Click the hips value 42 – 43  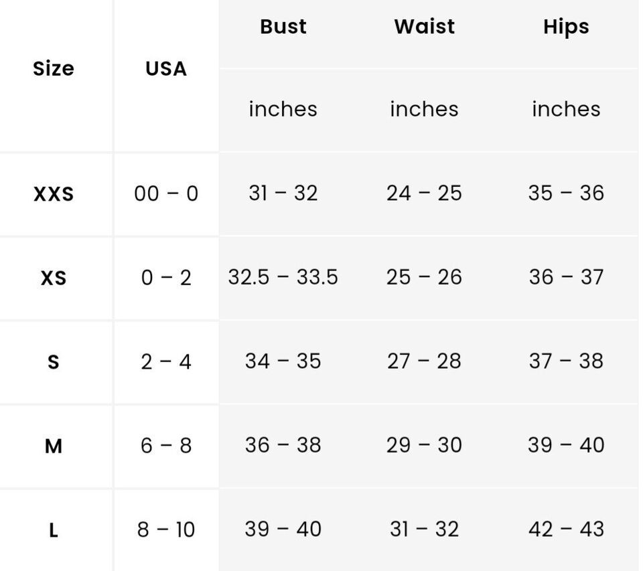tap(566, 529)
